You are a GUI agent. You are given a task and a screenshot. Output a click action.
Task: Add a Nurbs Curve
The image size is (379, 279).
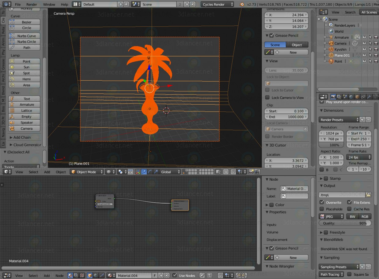[24, 36]
